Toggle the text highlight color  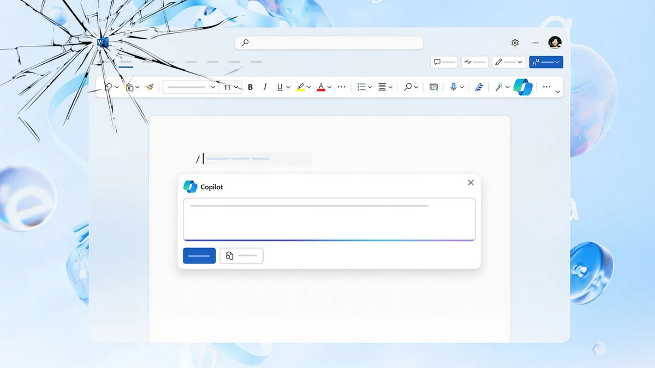[x=301, y=87]
